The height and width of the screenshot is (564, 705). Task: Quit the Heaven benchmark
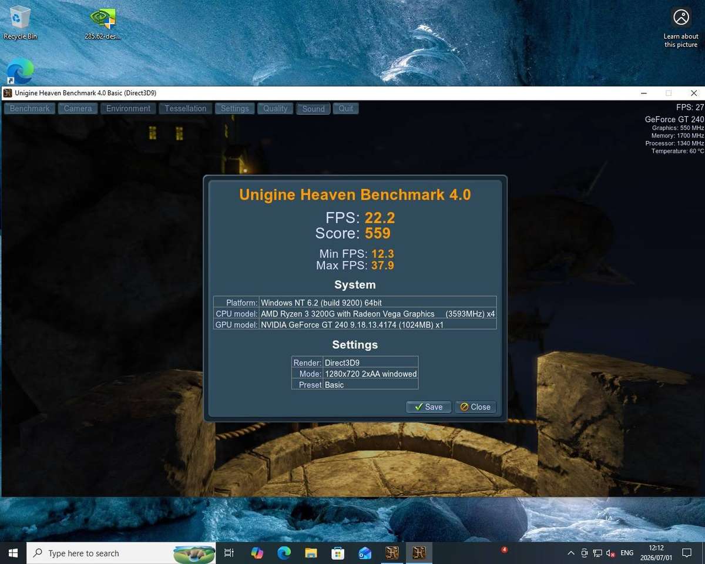point(346,109)
